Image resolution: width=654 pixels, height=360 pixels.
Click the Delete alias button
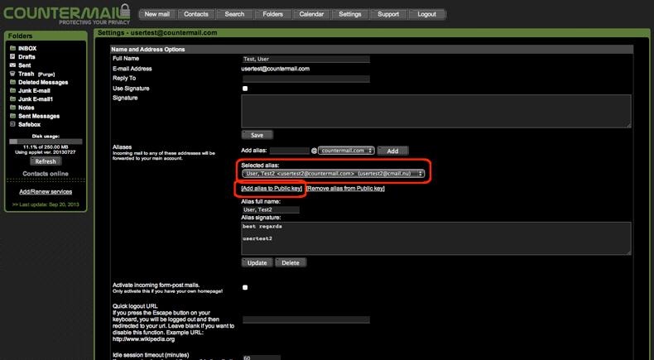coord(291,263)
